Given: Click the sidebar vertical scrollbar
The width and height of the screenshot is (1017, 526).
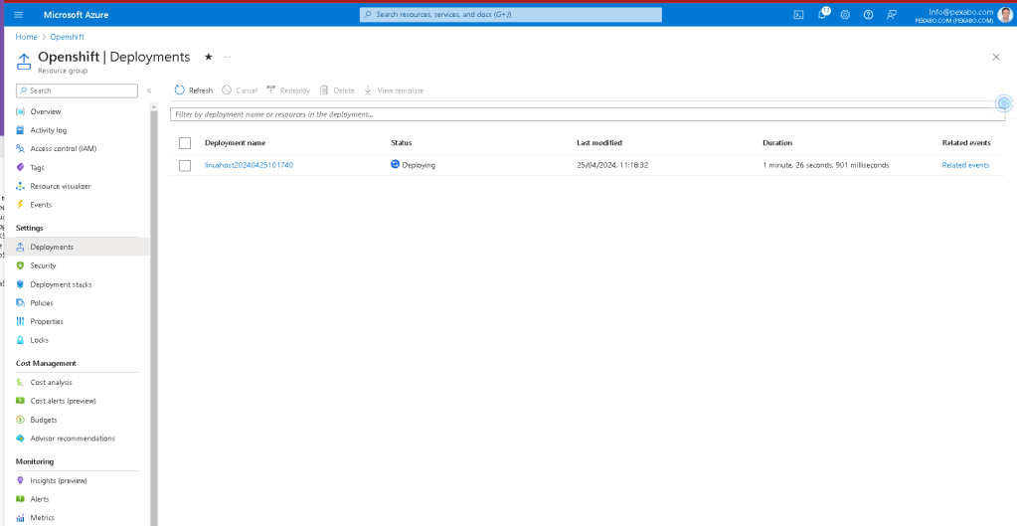Looking at the screenshot, I should (x=154, y=318).
